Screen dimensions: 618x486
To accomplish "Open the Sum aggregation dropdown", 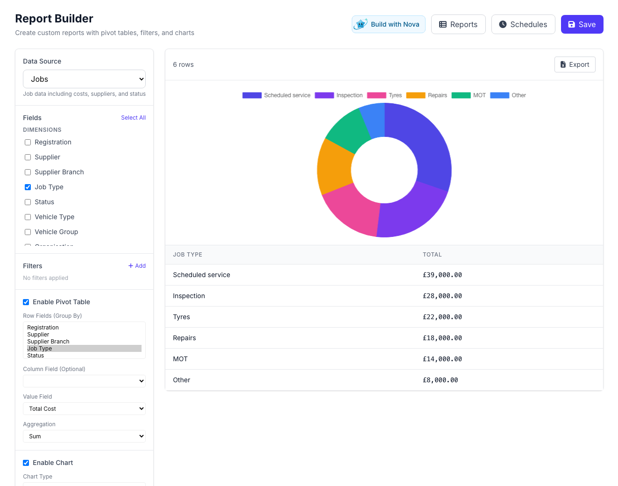I will click(84, 436).
